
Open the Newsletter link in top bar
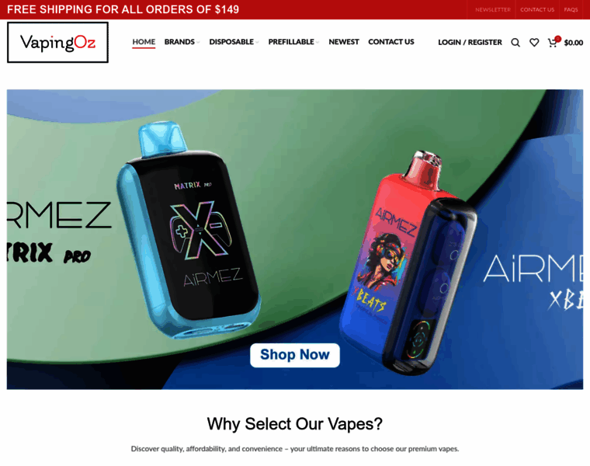pos(492,10)
